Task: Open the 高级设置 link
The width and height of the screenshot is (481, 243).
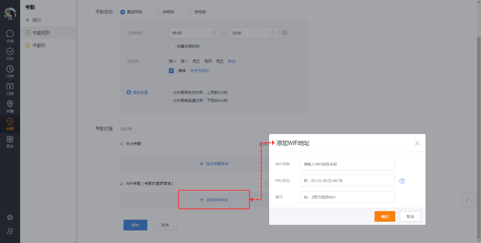Action: pyautogui.click(x=141, y=92)
